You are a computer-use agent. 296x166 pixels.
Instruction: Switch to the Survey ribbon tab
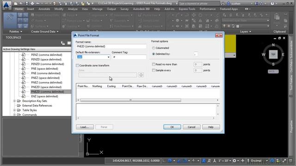124,9
